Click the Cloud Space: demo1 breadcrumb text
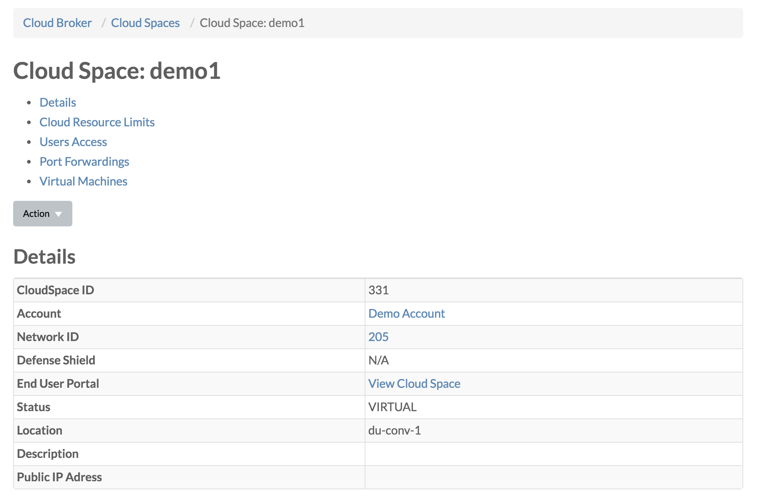 point(252,23)
